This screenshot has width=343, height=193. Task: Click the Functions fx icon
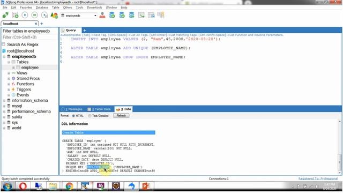point(13,84)
